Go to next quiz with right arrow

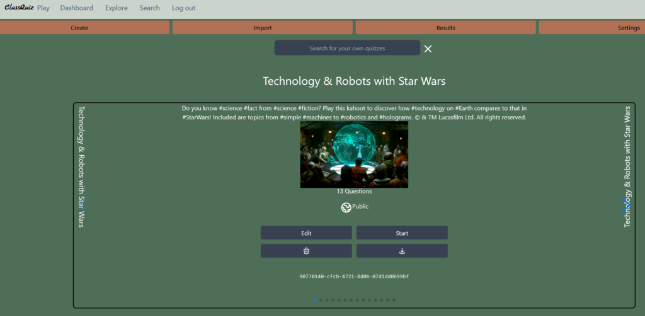pos(625,205)
